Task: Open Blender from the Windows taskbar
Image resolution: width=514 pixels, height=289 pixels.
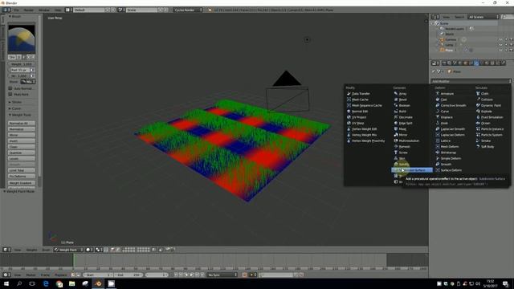Action: (98, 283)
